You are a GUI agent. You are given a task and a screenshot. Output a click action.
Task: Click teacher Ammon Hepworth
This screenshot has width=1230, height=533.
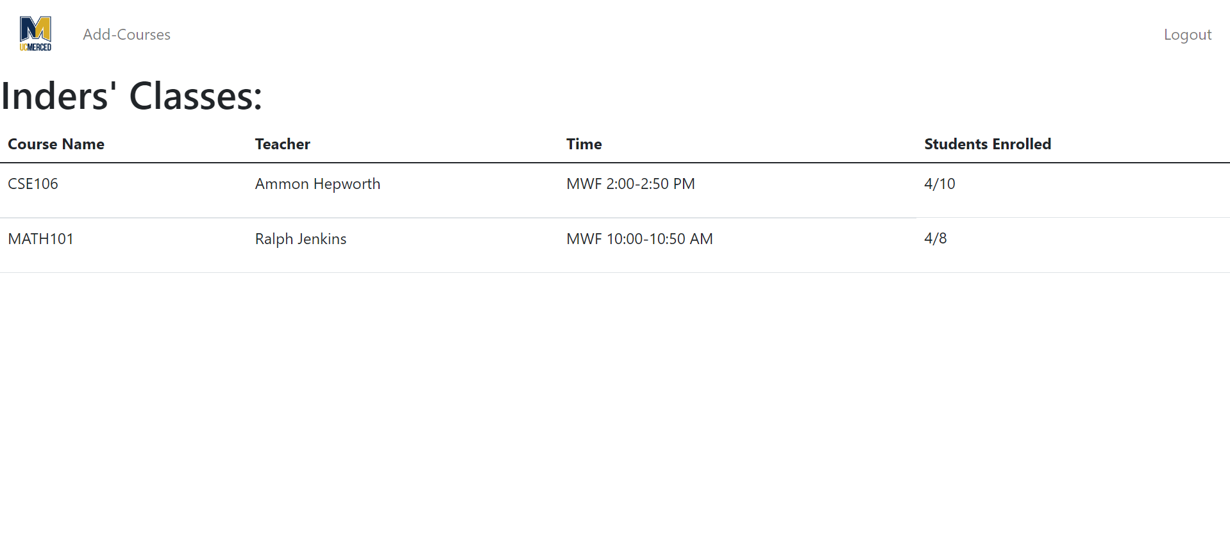(317, 184)
